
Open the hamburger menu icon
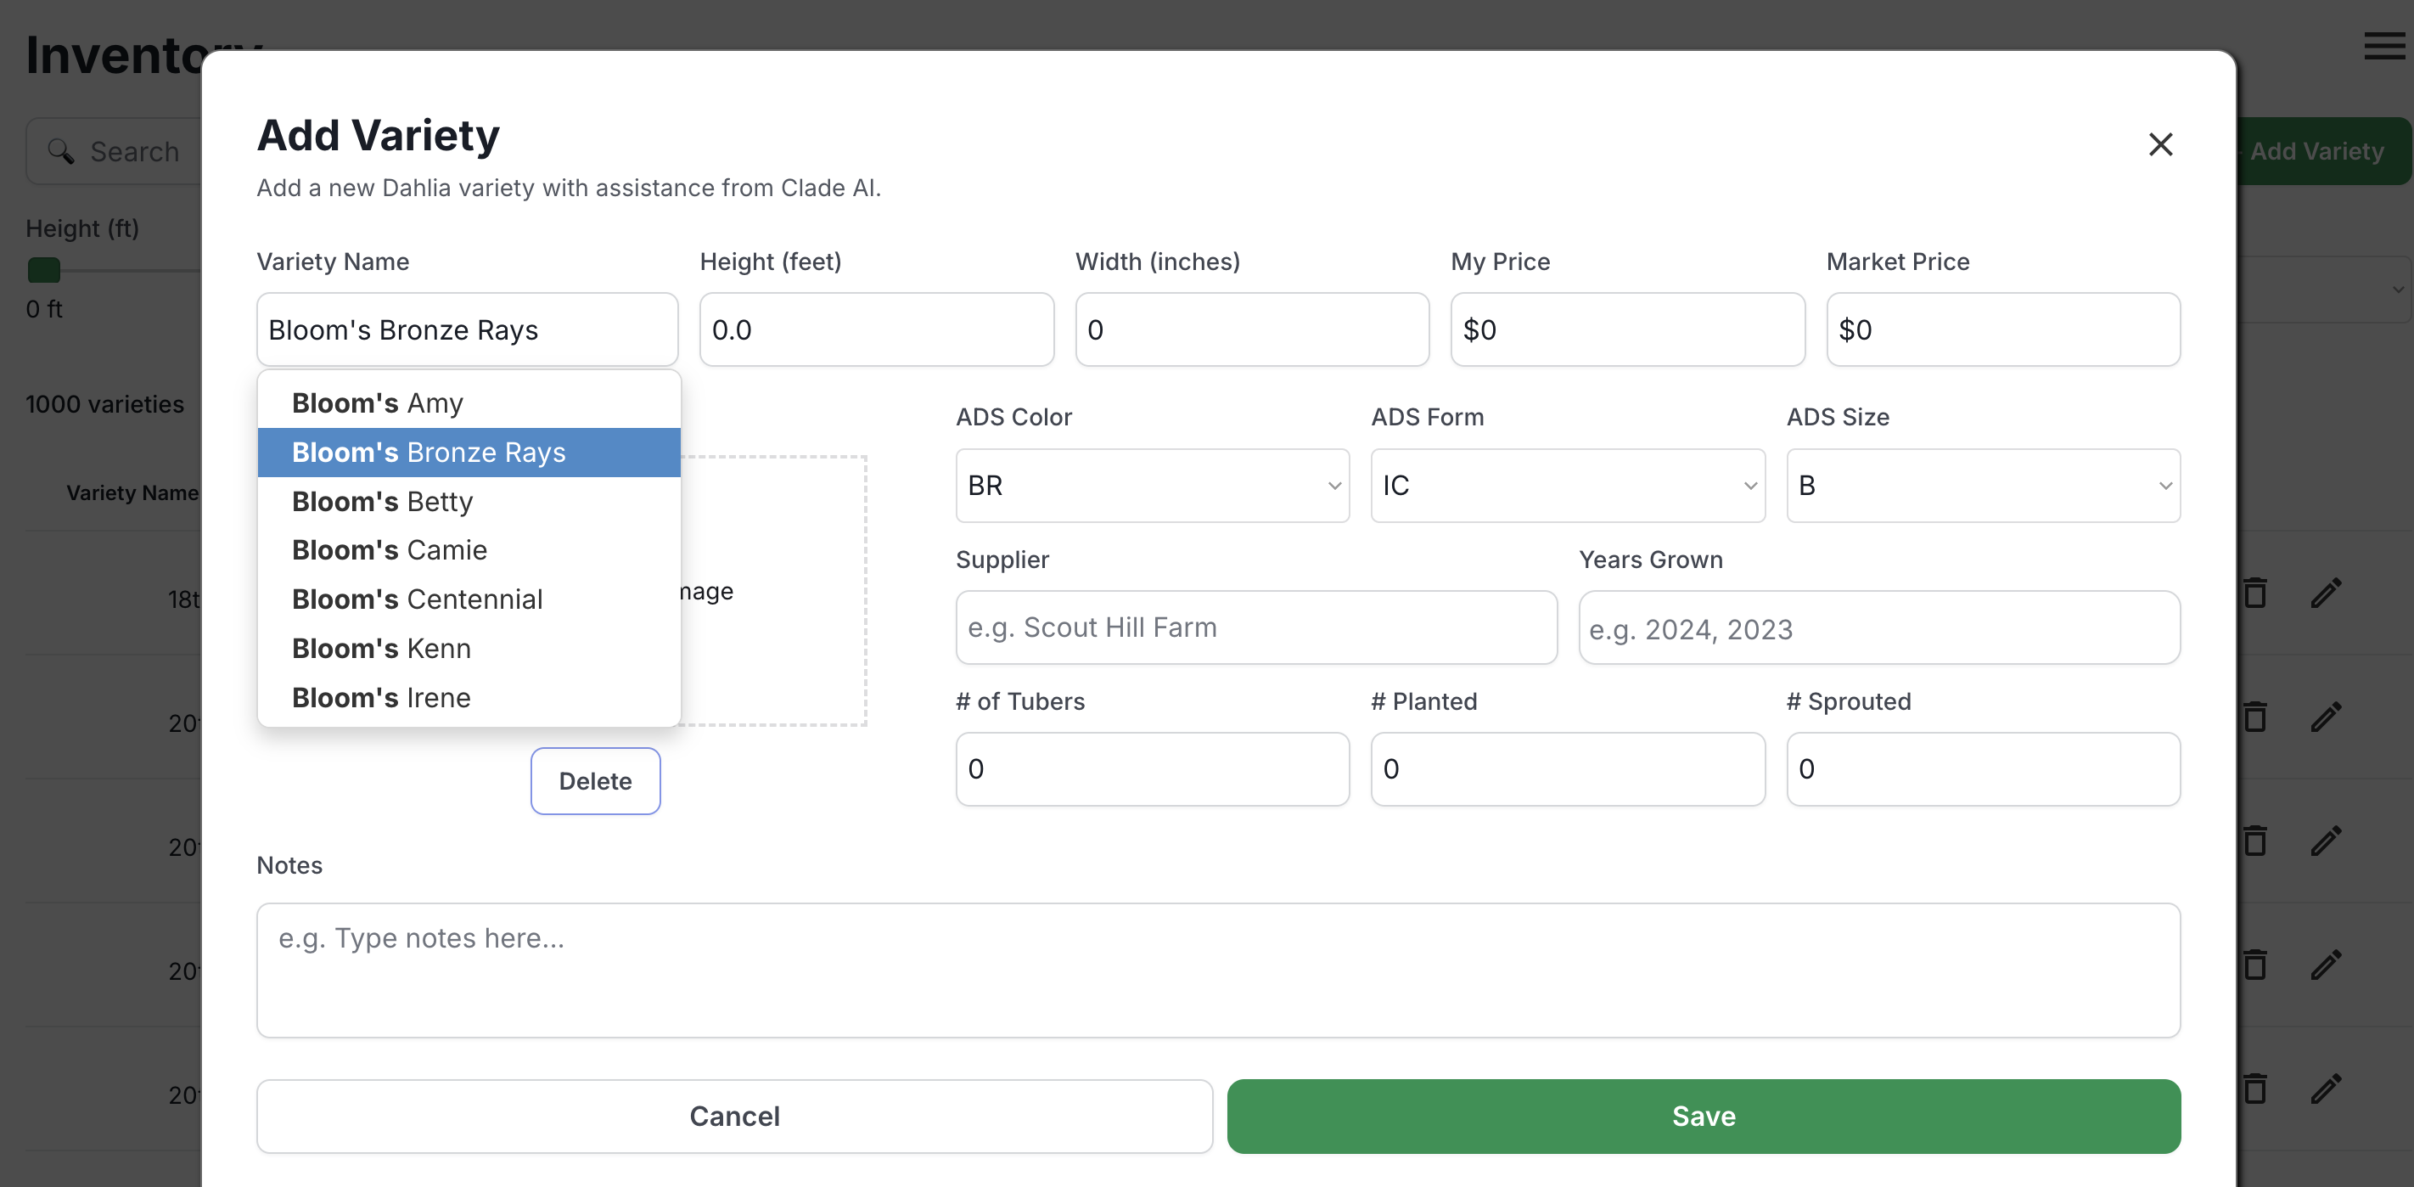(2383, 45)
